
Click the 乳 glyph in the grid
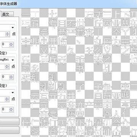tap(53, 78)
